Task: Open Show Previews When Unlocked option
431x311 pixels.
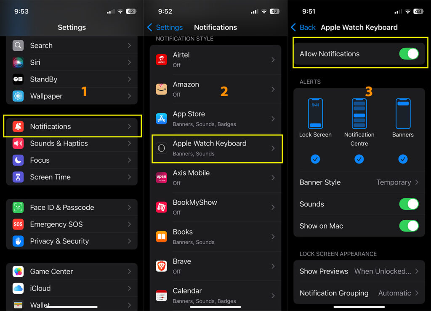Action: [x=359, y=271]
